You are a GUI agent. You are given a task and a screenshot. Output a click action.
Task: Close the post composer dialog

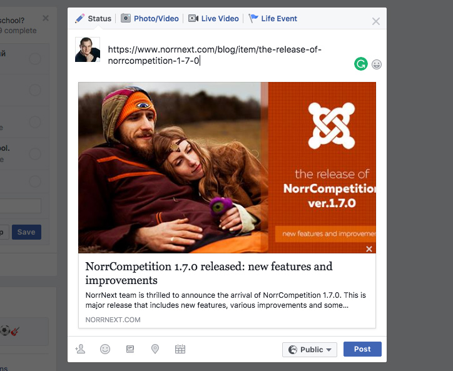(375, 21)
